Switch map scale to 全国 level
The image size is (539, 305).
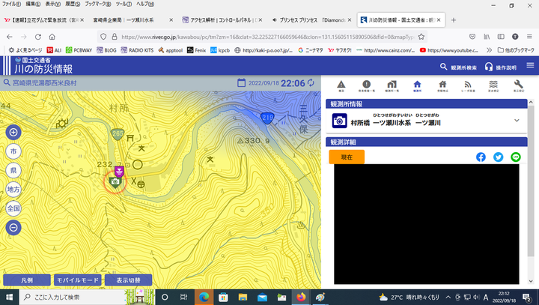[13, 208]
